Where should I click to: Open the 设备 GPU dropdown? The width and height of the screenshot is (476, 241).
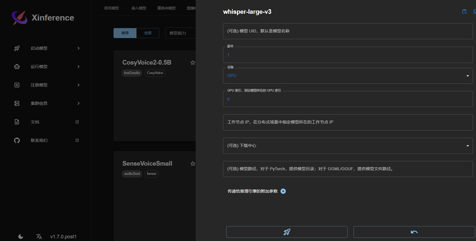tap(348, 76)
